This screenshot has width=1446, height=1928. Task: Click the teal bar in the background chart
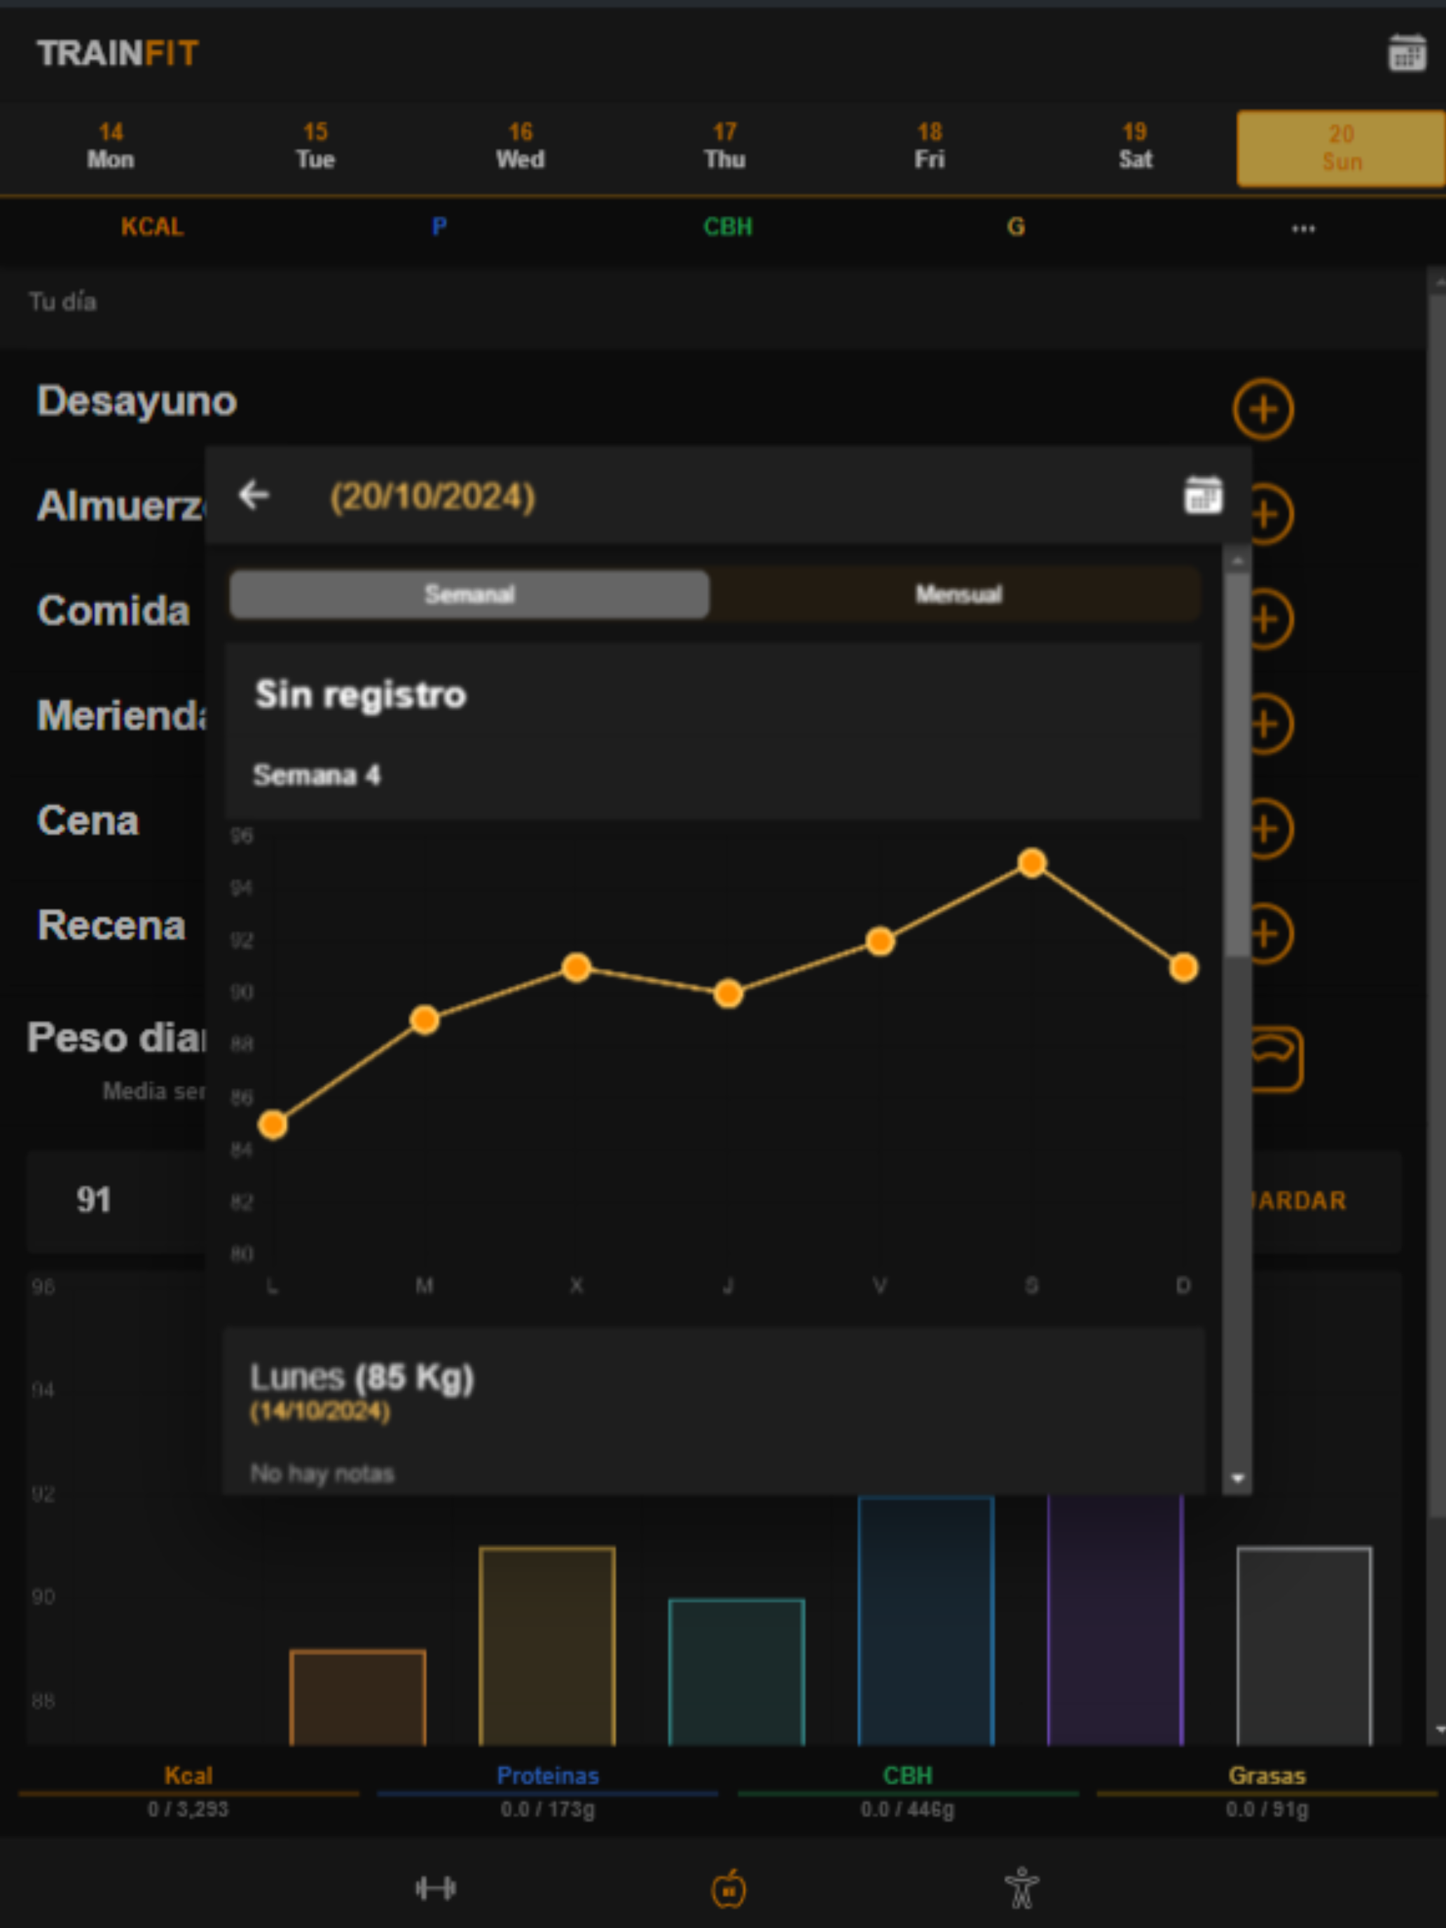(736, 1672)
